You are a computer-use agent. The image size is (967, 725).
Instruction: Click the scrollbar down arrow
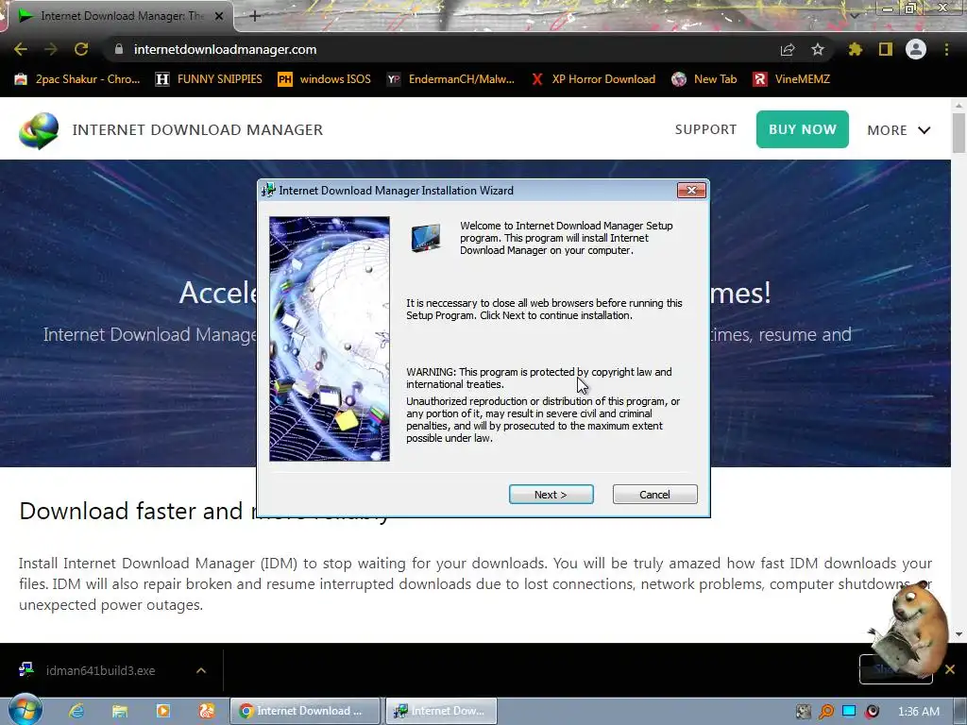[x=958, y=633]
